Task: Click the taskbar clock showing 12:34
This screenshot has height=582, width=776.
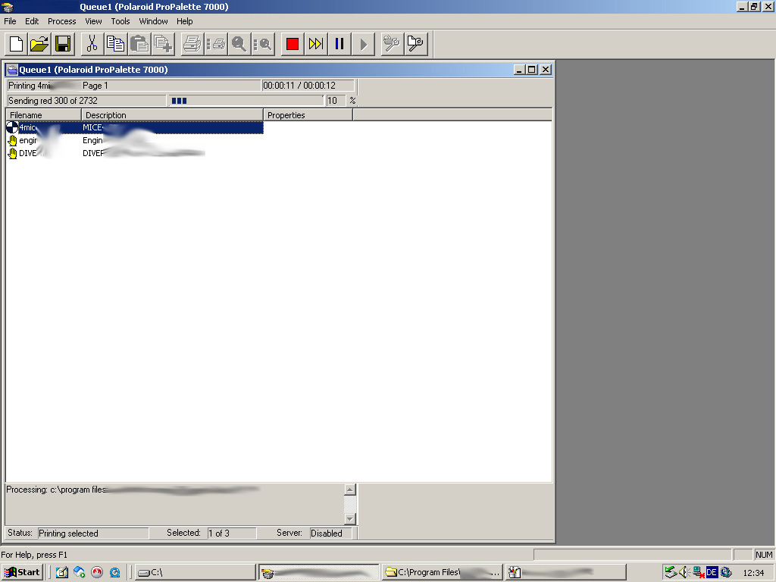Action: coord(754,573)
